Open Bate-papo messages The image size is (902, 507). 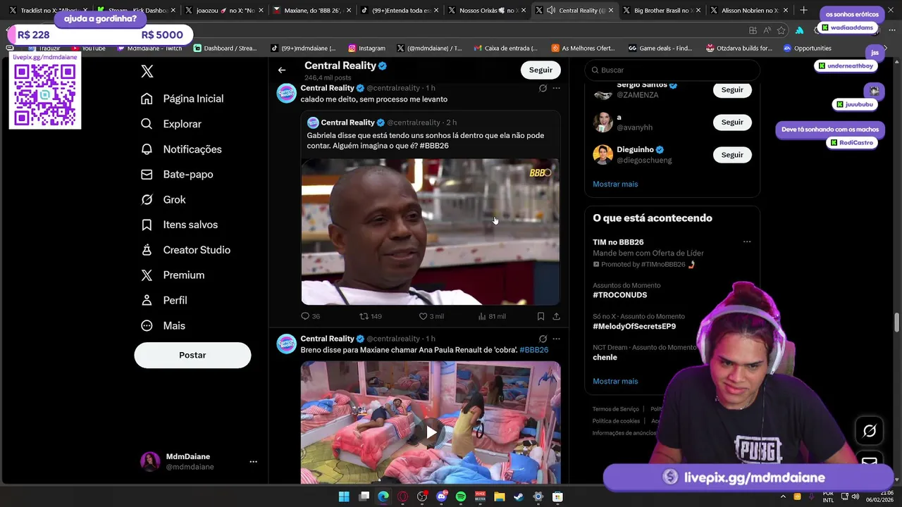click(x=177, y=175)
